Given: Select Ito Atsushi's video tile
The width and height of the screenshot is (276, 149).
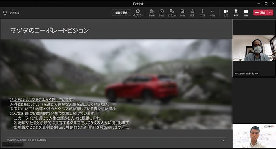Looking at the screenshot, I should tap(254, 48).
